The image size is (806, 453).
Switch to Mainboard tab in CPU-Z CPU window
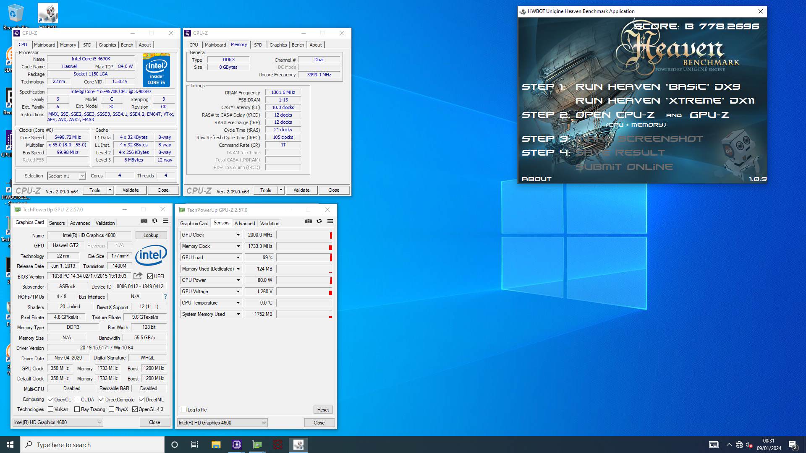coord(44,45)
